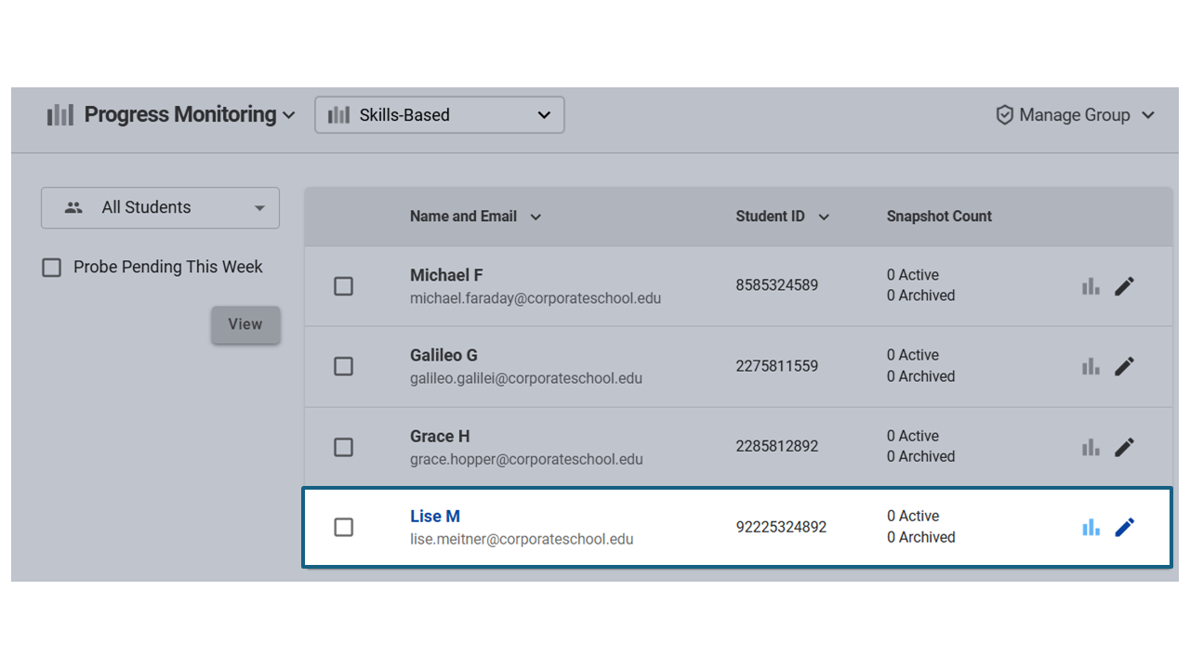Open Grace H's bar chart icon
1190x669 pixels.
[x=1091, y=447]
